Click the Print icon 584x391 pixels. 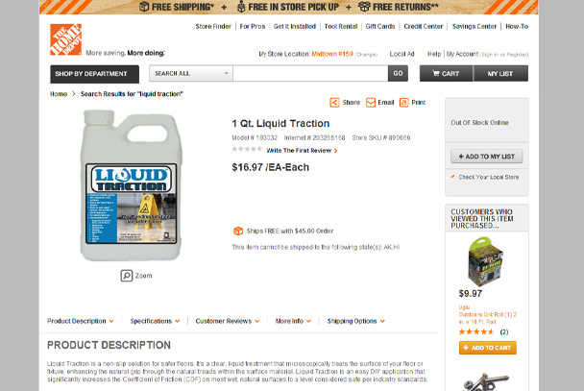click(404, 103)
